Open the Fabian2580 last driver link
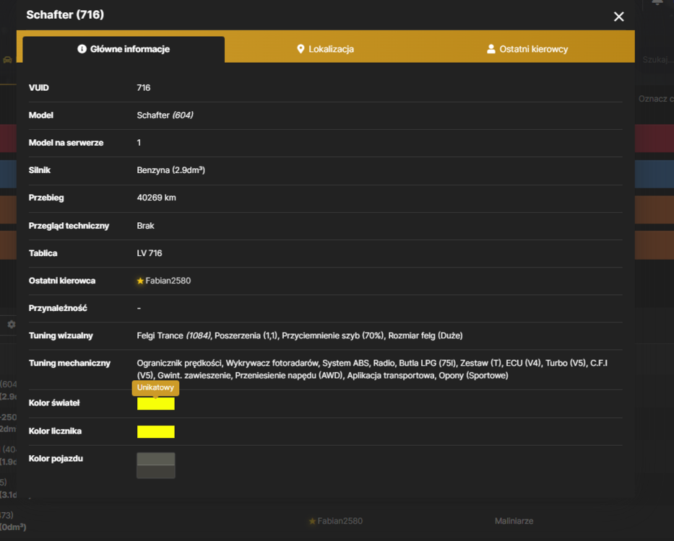 coord(168,281)
